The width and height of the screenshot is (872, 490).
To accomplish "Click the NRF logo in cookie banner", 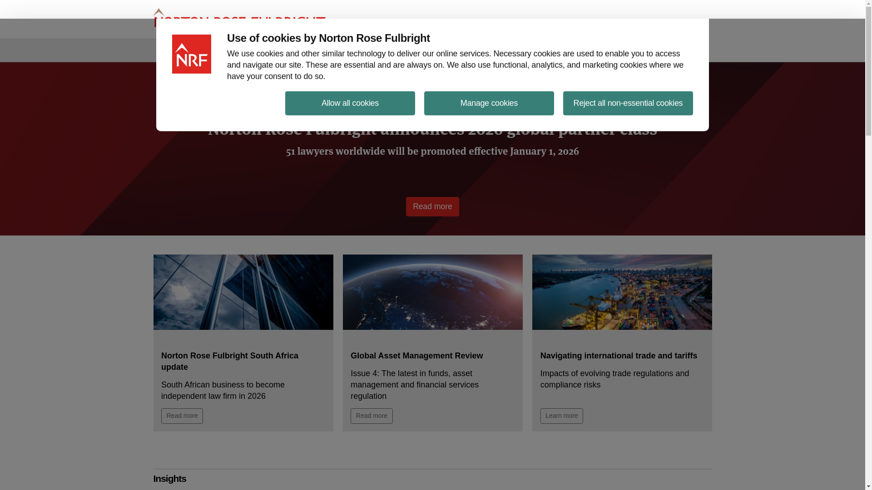I will [191, 54].
